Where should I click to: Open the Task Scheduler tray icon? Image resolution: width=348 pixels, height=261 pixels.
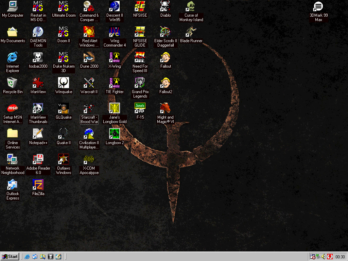[313, 257]
